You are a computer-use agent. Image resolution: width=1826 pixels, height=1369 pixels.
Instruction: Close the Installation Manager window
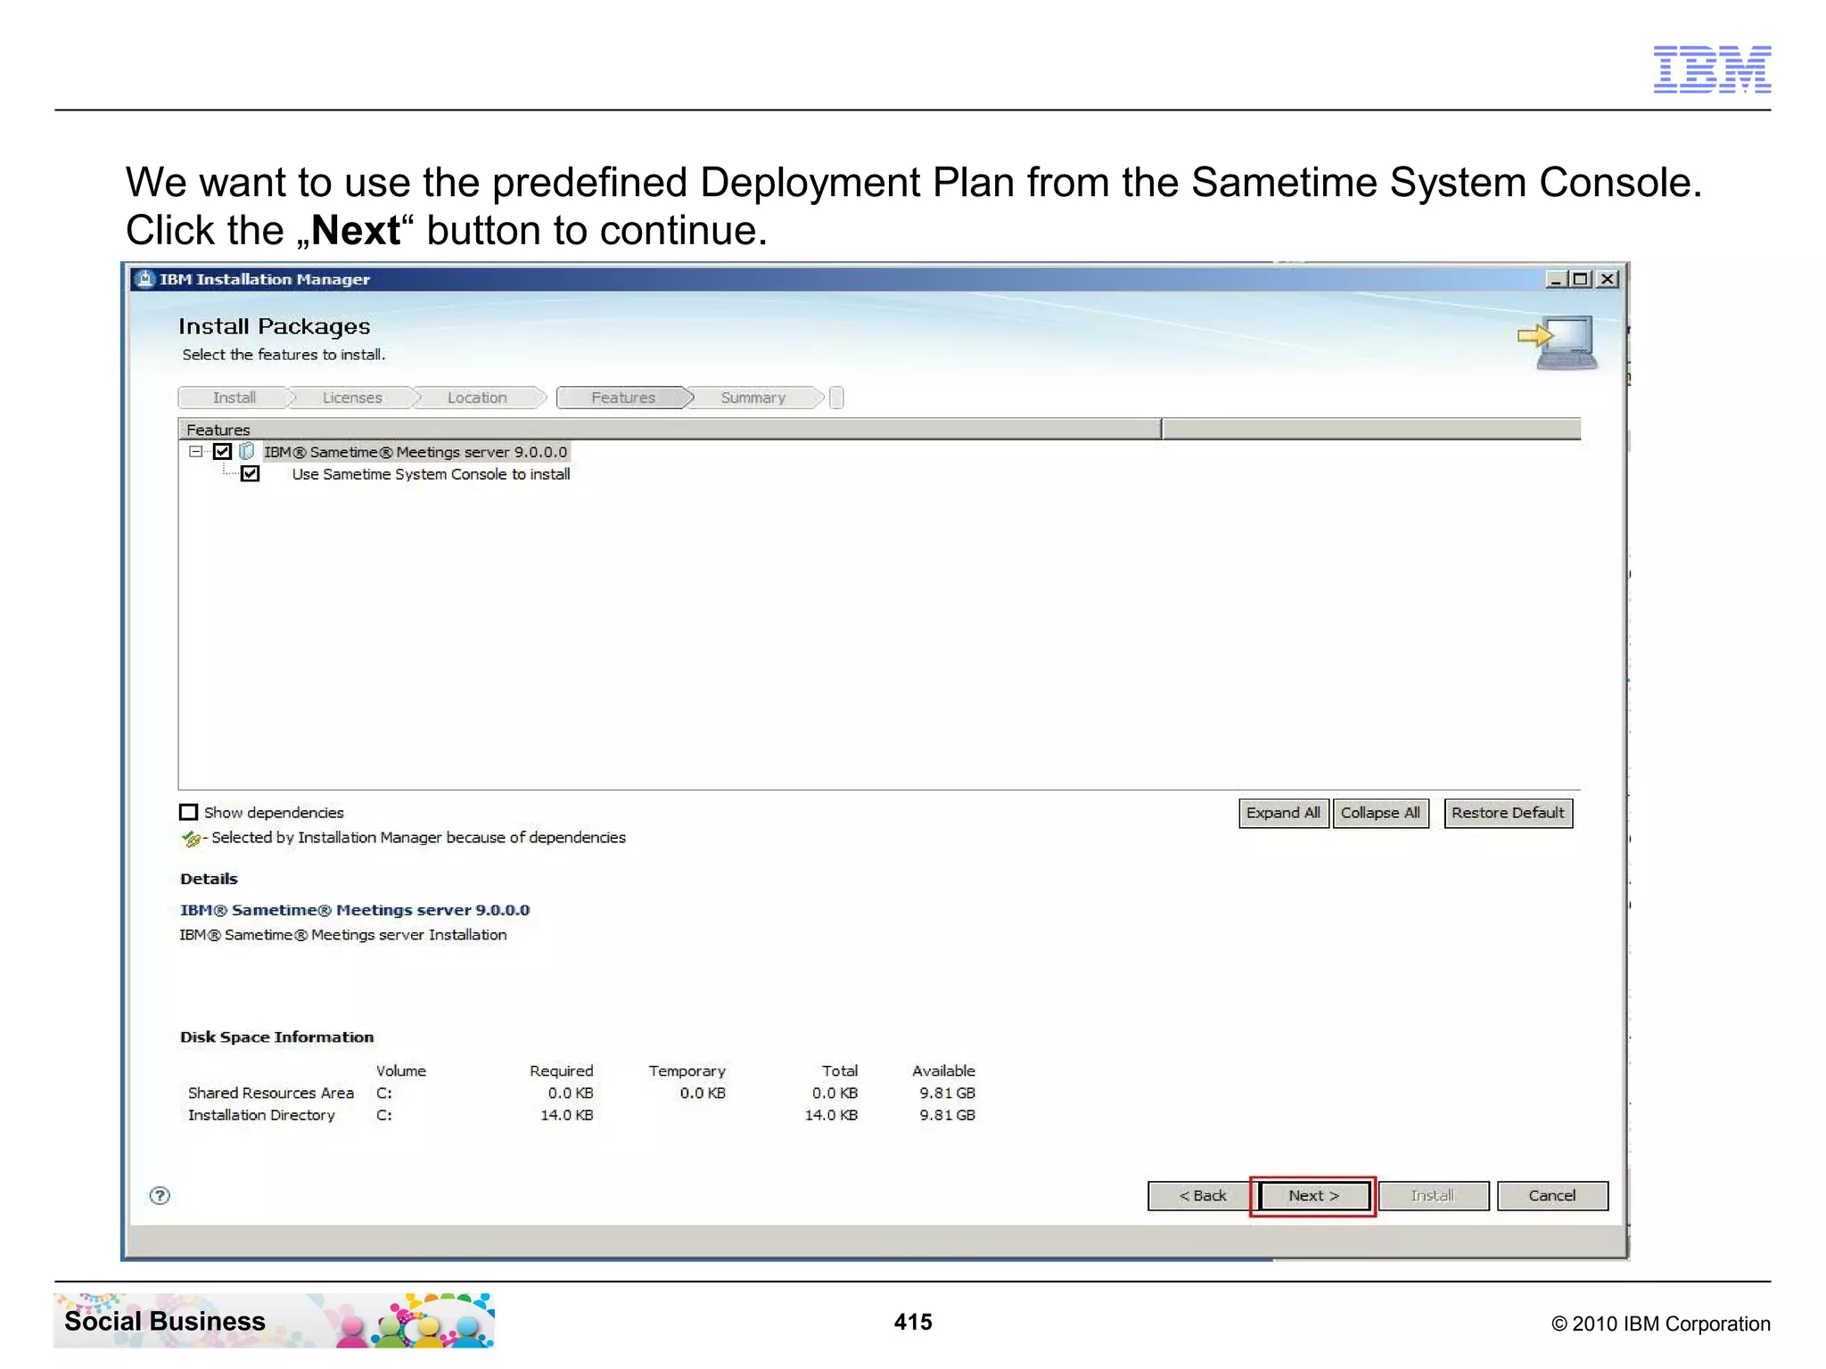[1607, 279]
